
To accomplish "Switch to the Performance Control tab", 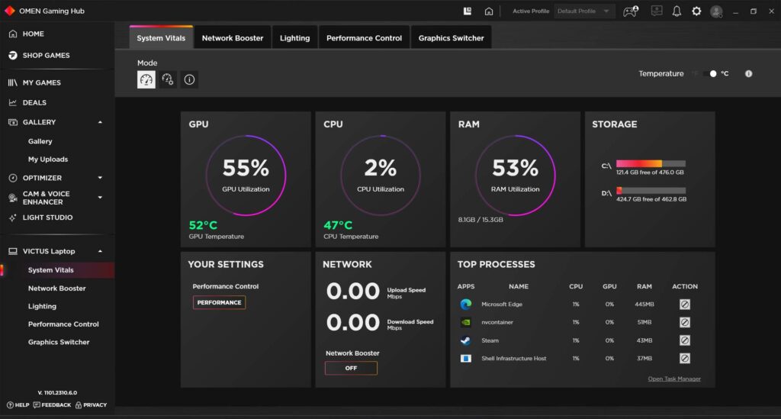I will tap(364, 38).
